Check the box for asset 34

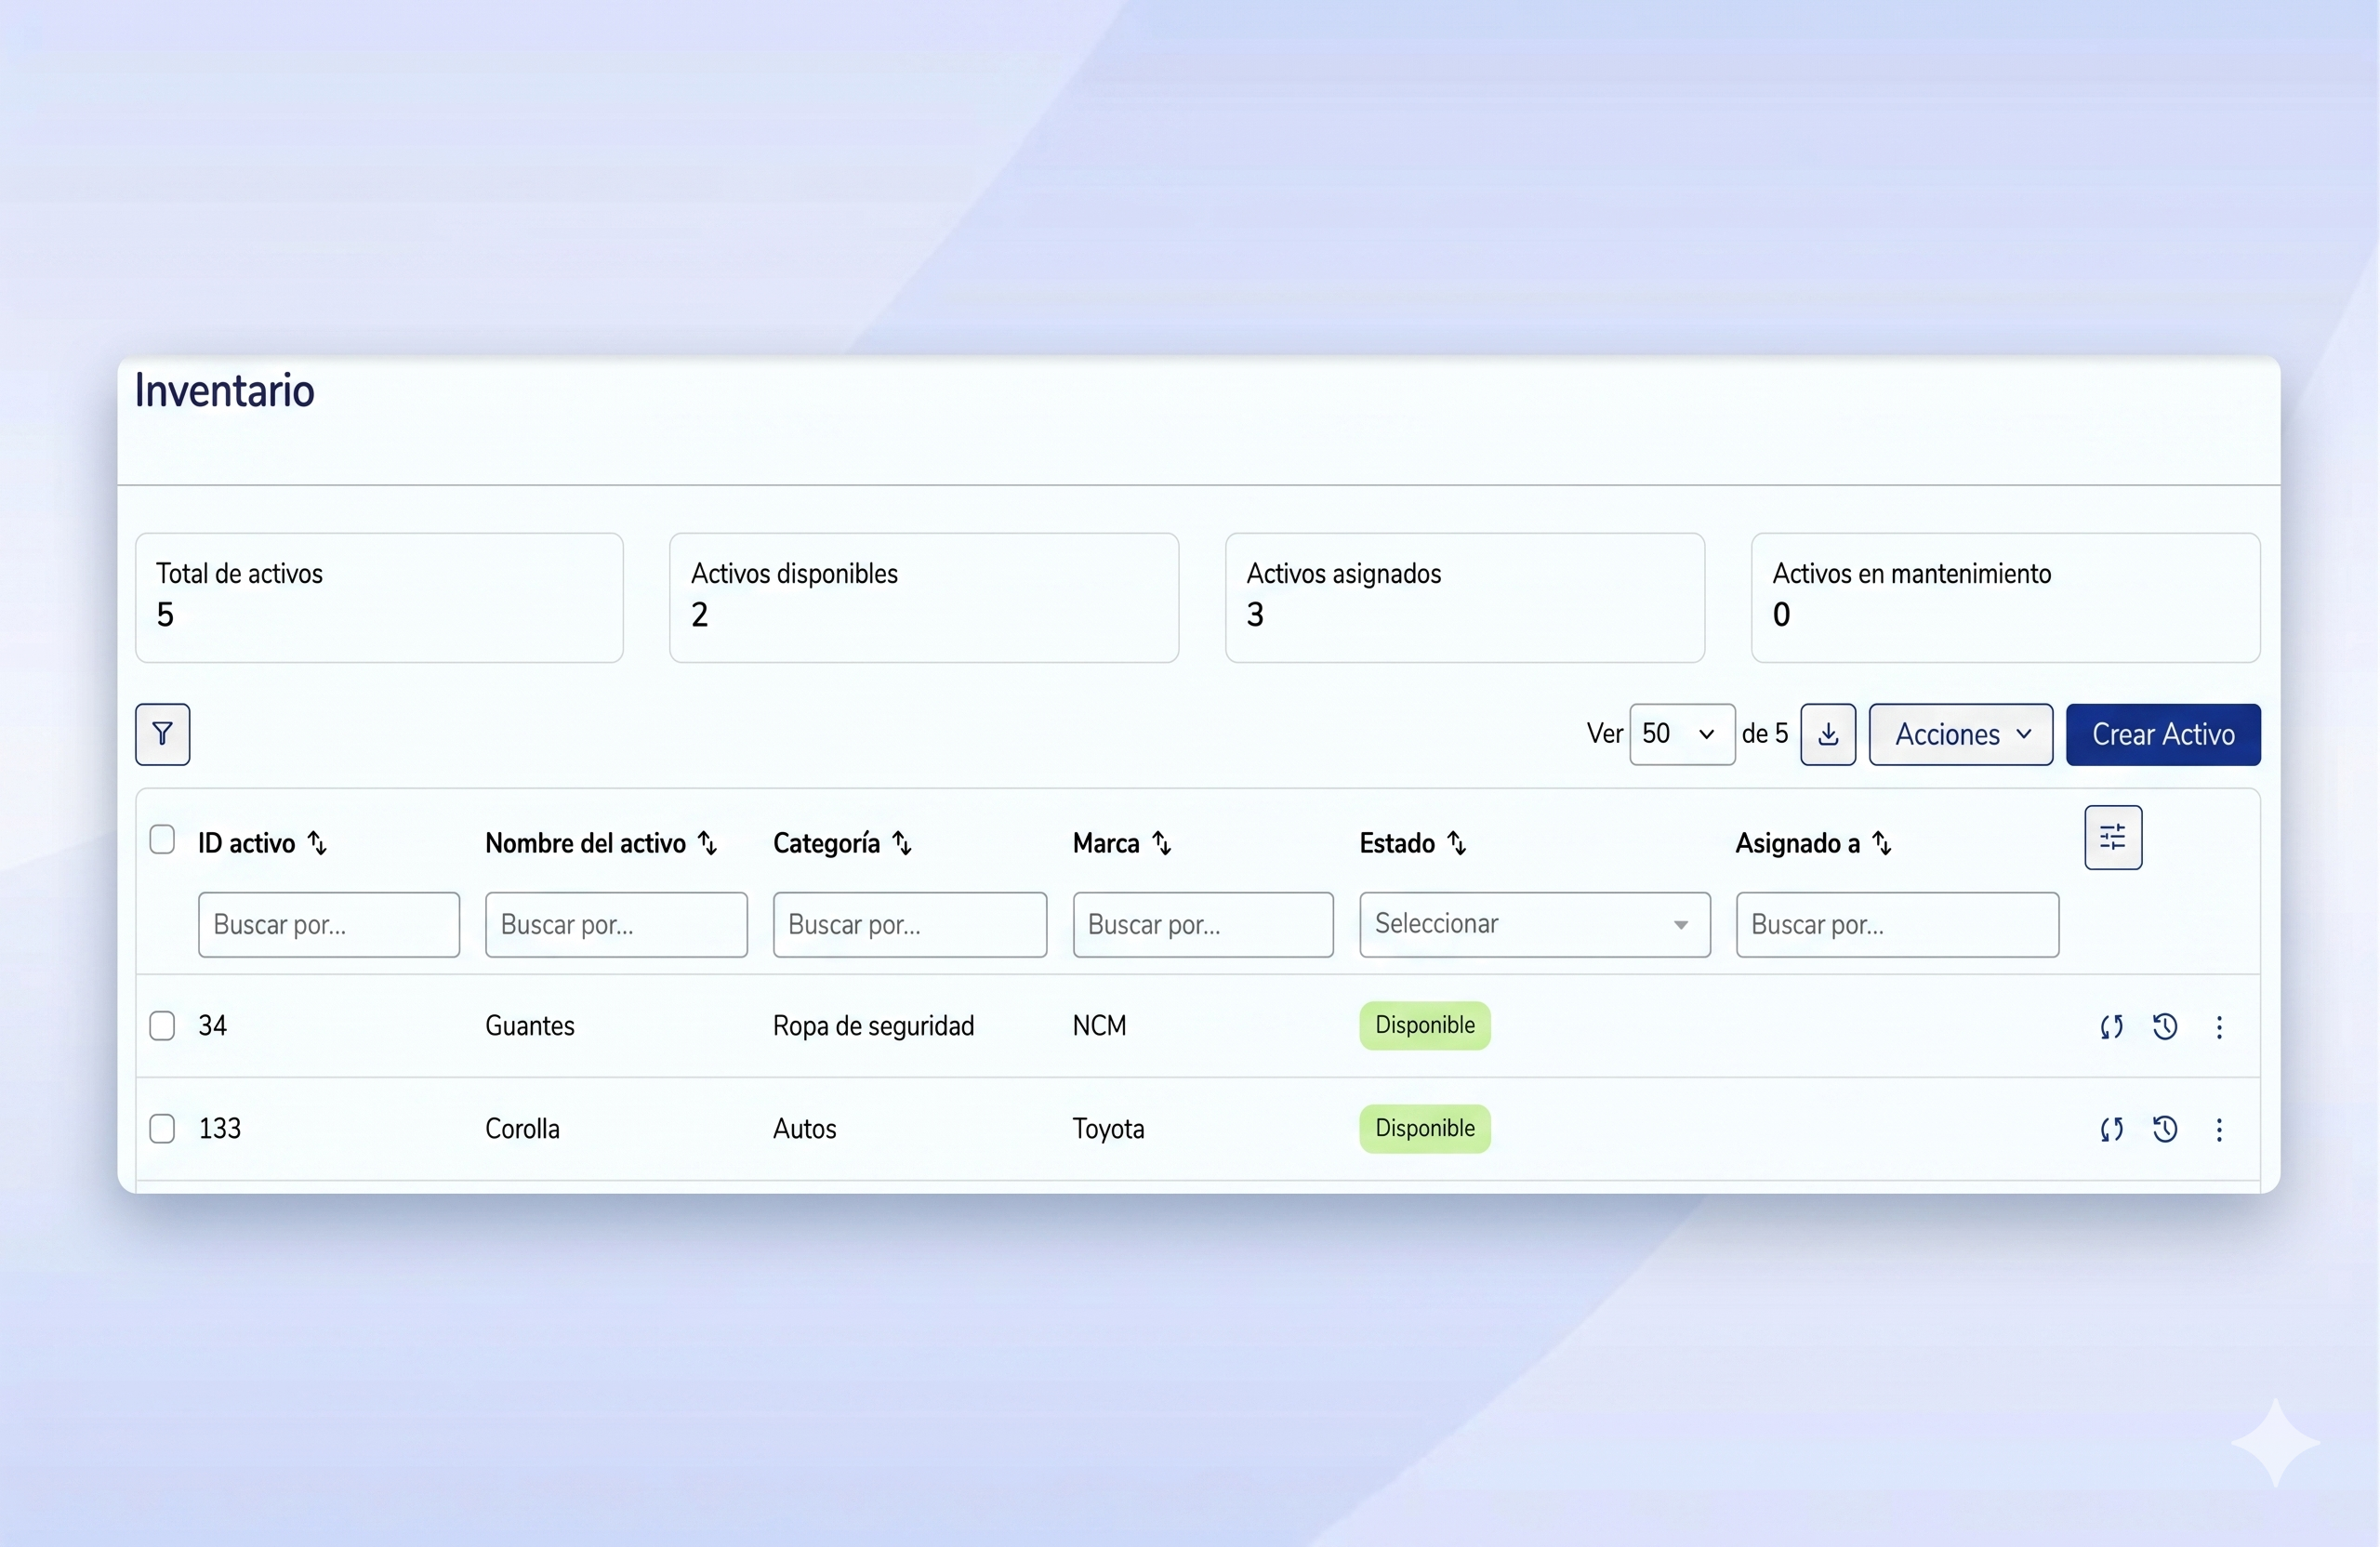click(162, 1026)
